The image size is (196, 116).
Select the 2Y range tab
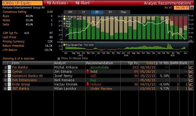point(97,12)
